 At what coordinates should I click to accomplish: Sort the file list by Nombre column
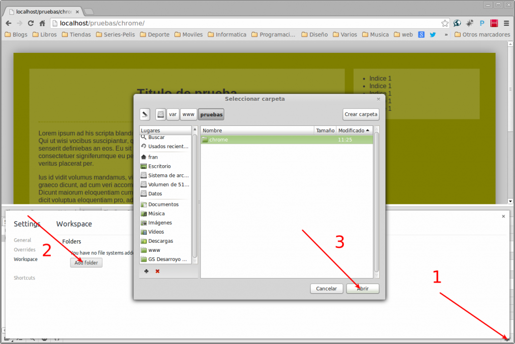coord(257,130)
